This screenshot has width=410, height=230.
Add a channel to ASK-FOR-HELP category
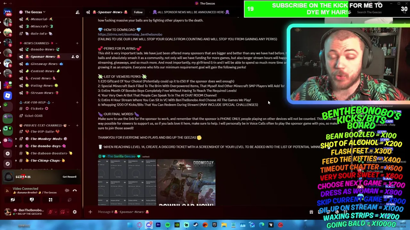point(77,102)
